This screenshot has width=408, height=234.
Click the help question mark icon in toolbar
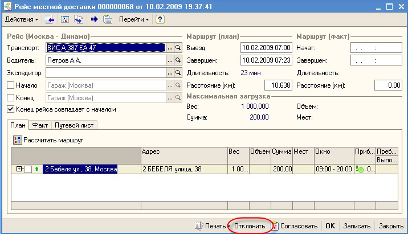[160, 20]
